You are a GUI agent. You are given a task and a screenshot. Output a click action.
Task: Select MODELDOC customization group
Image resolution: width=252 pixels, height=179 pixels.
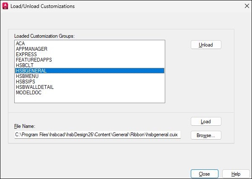(90, 93)
